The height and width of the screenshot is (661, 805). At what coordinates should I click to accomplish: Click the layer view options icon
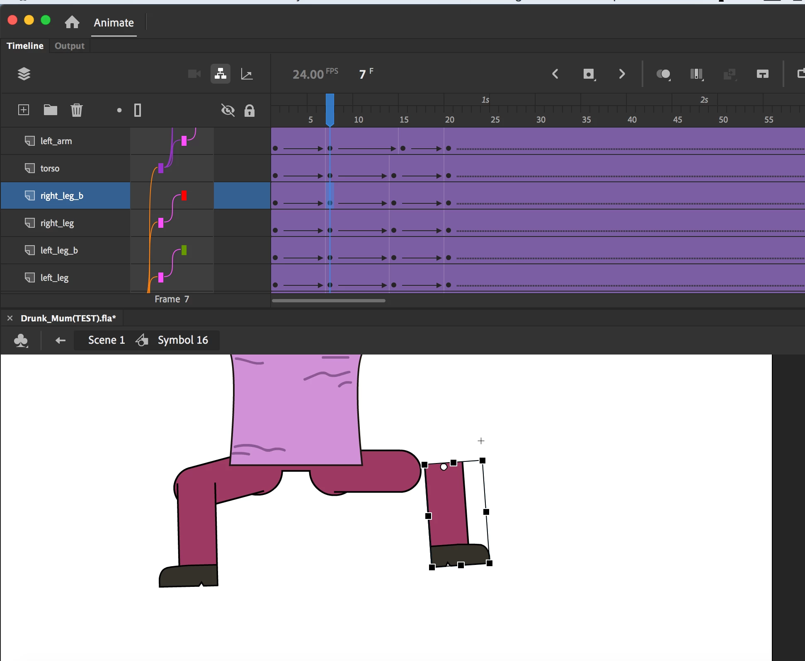pos(24,74)
